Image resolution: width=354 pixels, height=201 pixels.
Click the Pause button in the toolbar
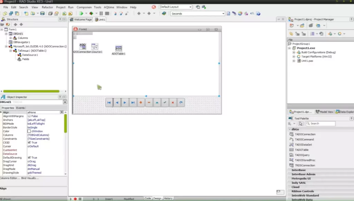(x=101, y=13)
